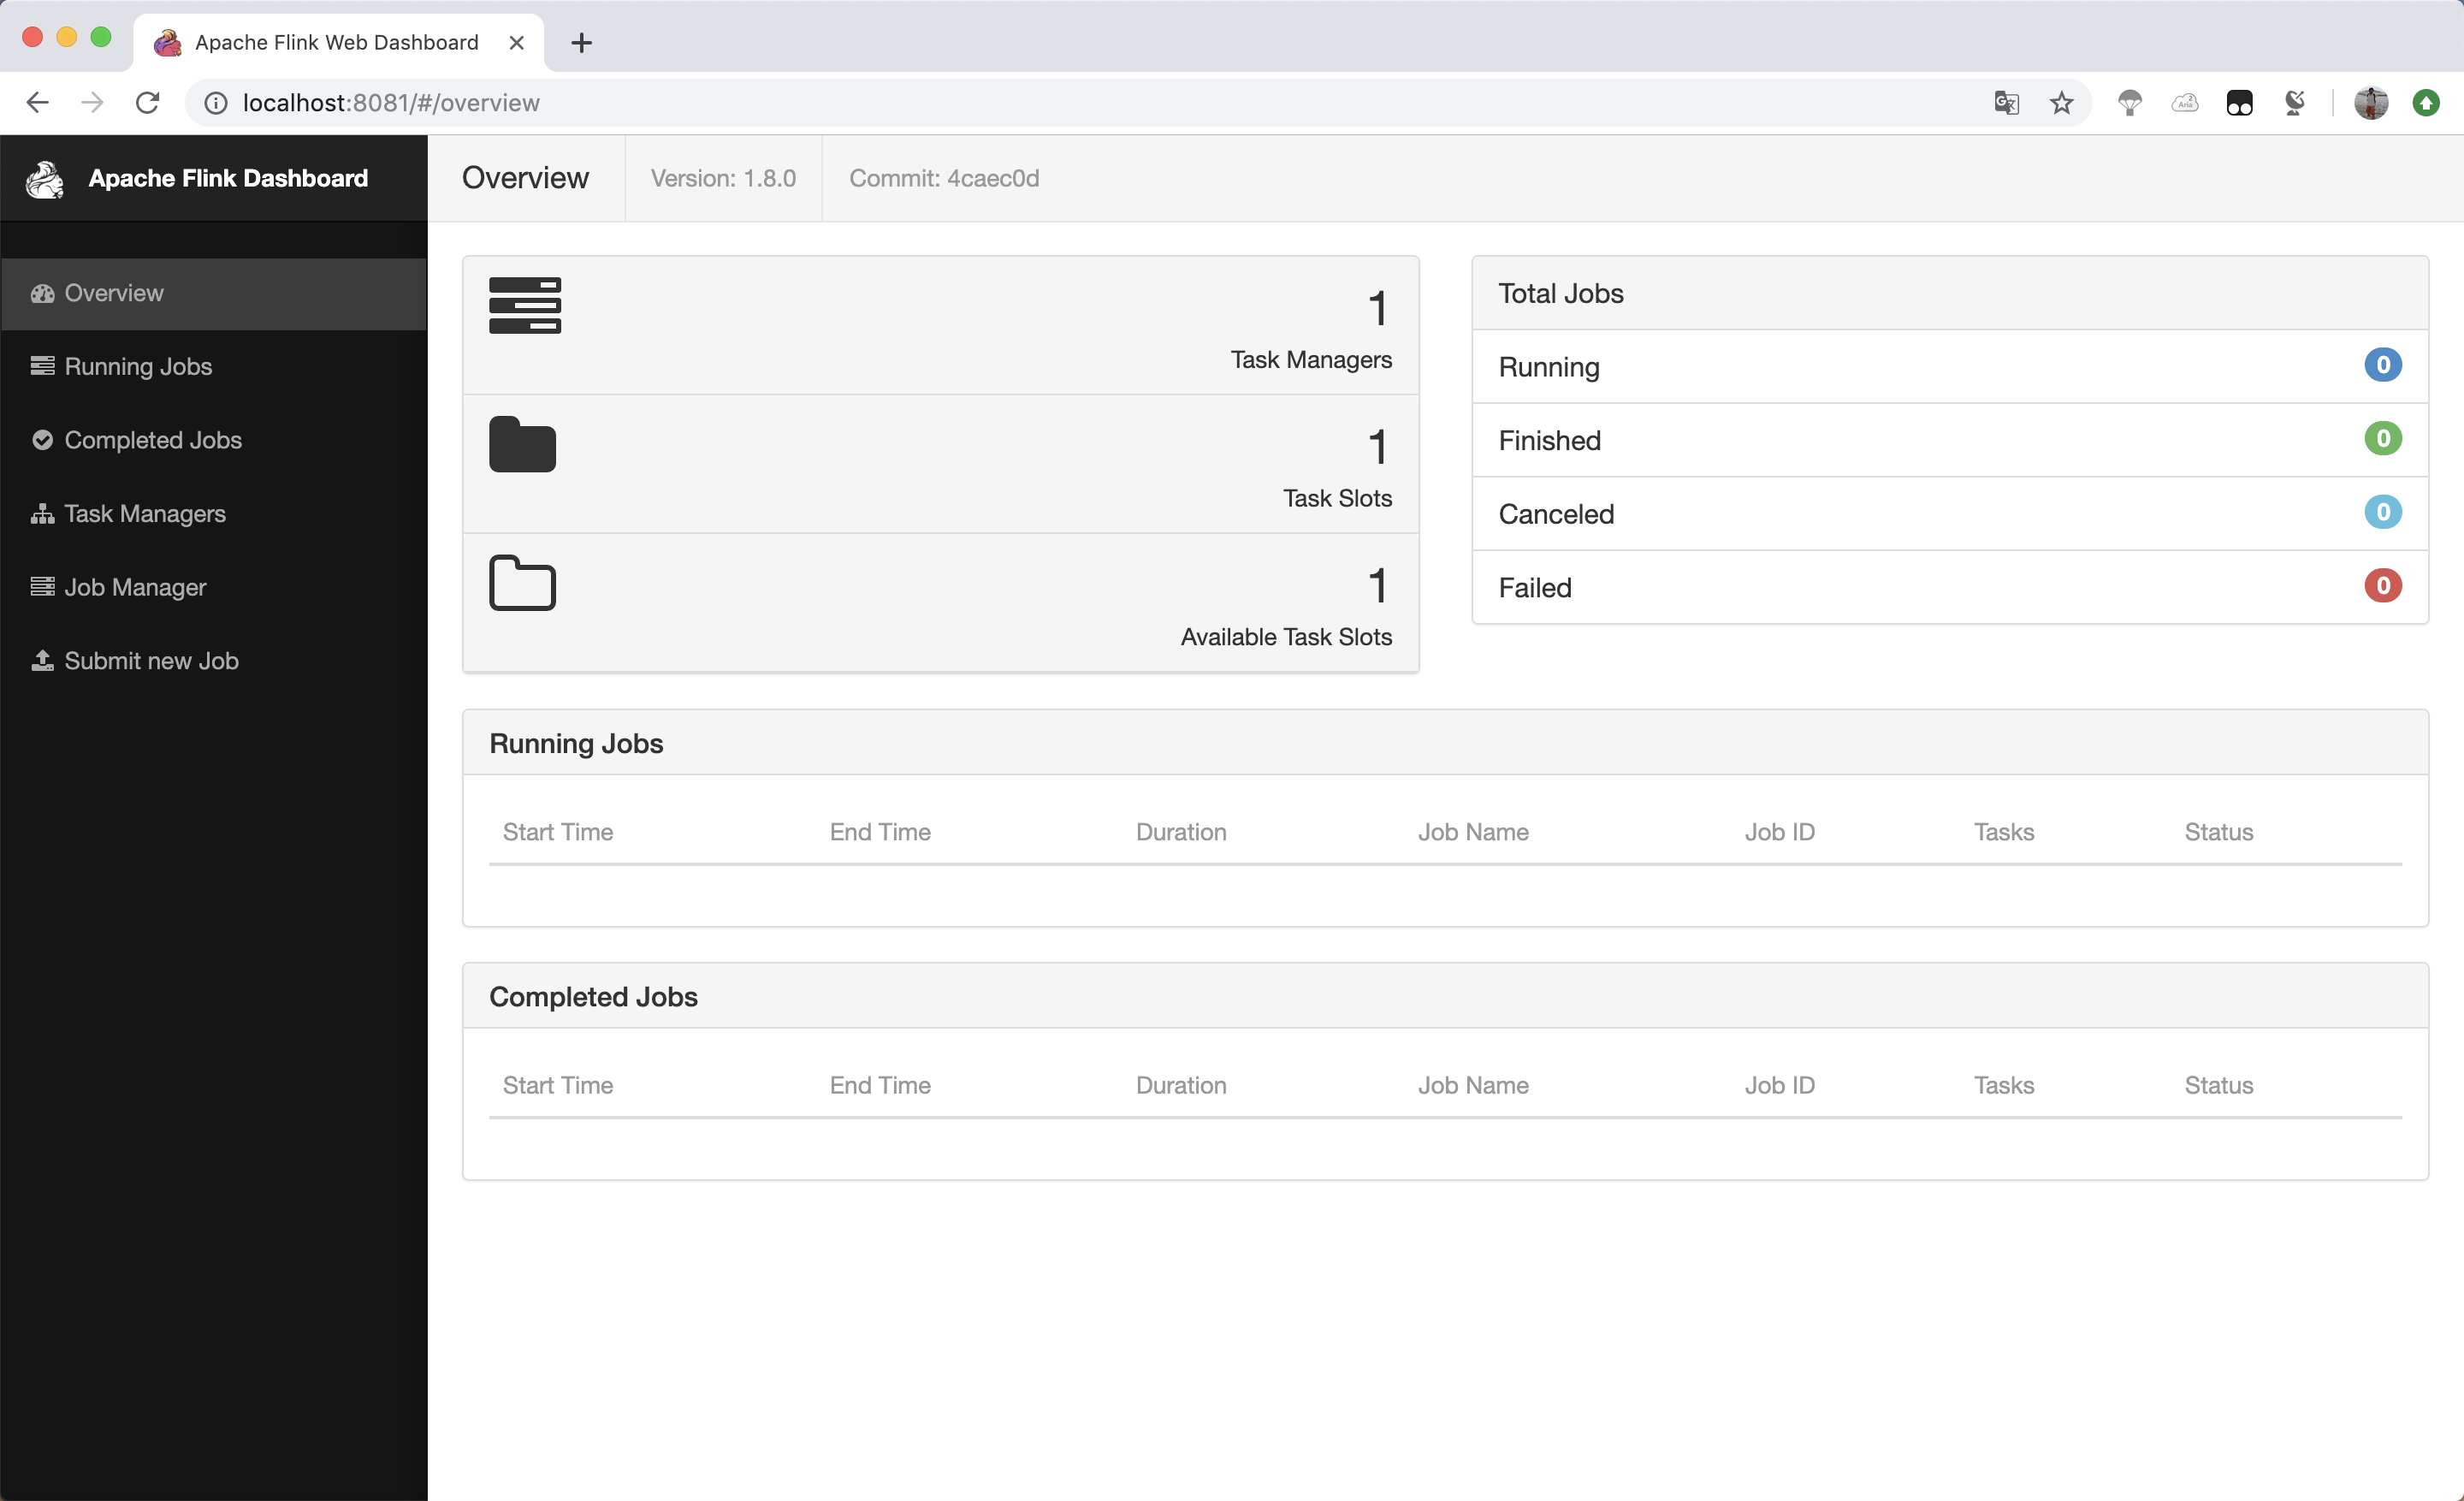Toggle the Finished jobs status indicator
The width and height of the screenshot is (2464, 1501).
tap(2381, 440)
